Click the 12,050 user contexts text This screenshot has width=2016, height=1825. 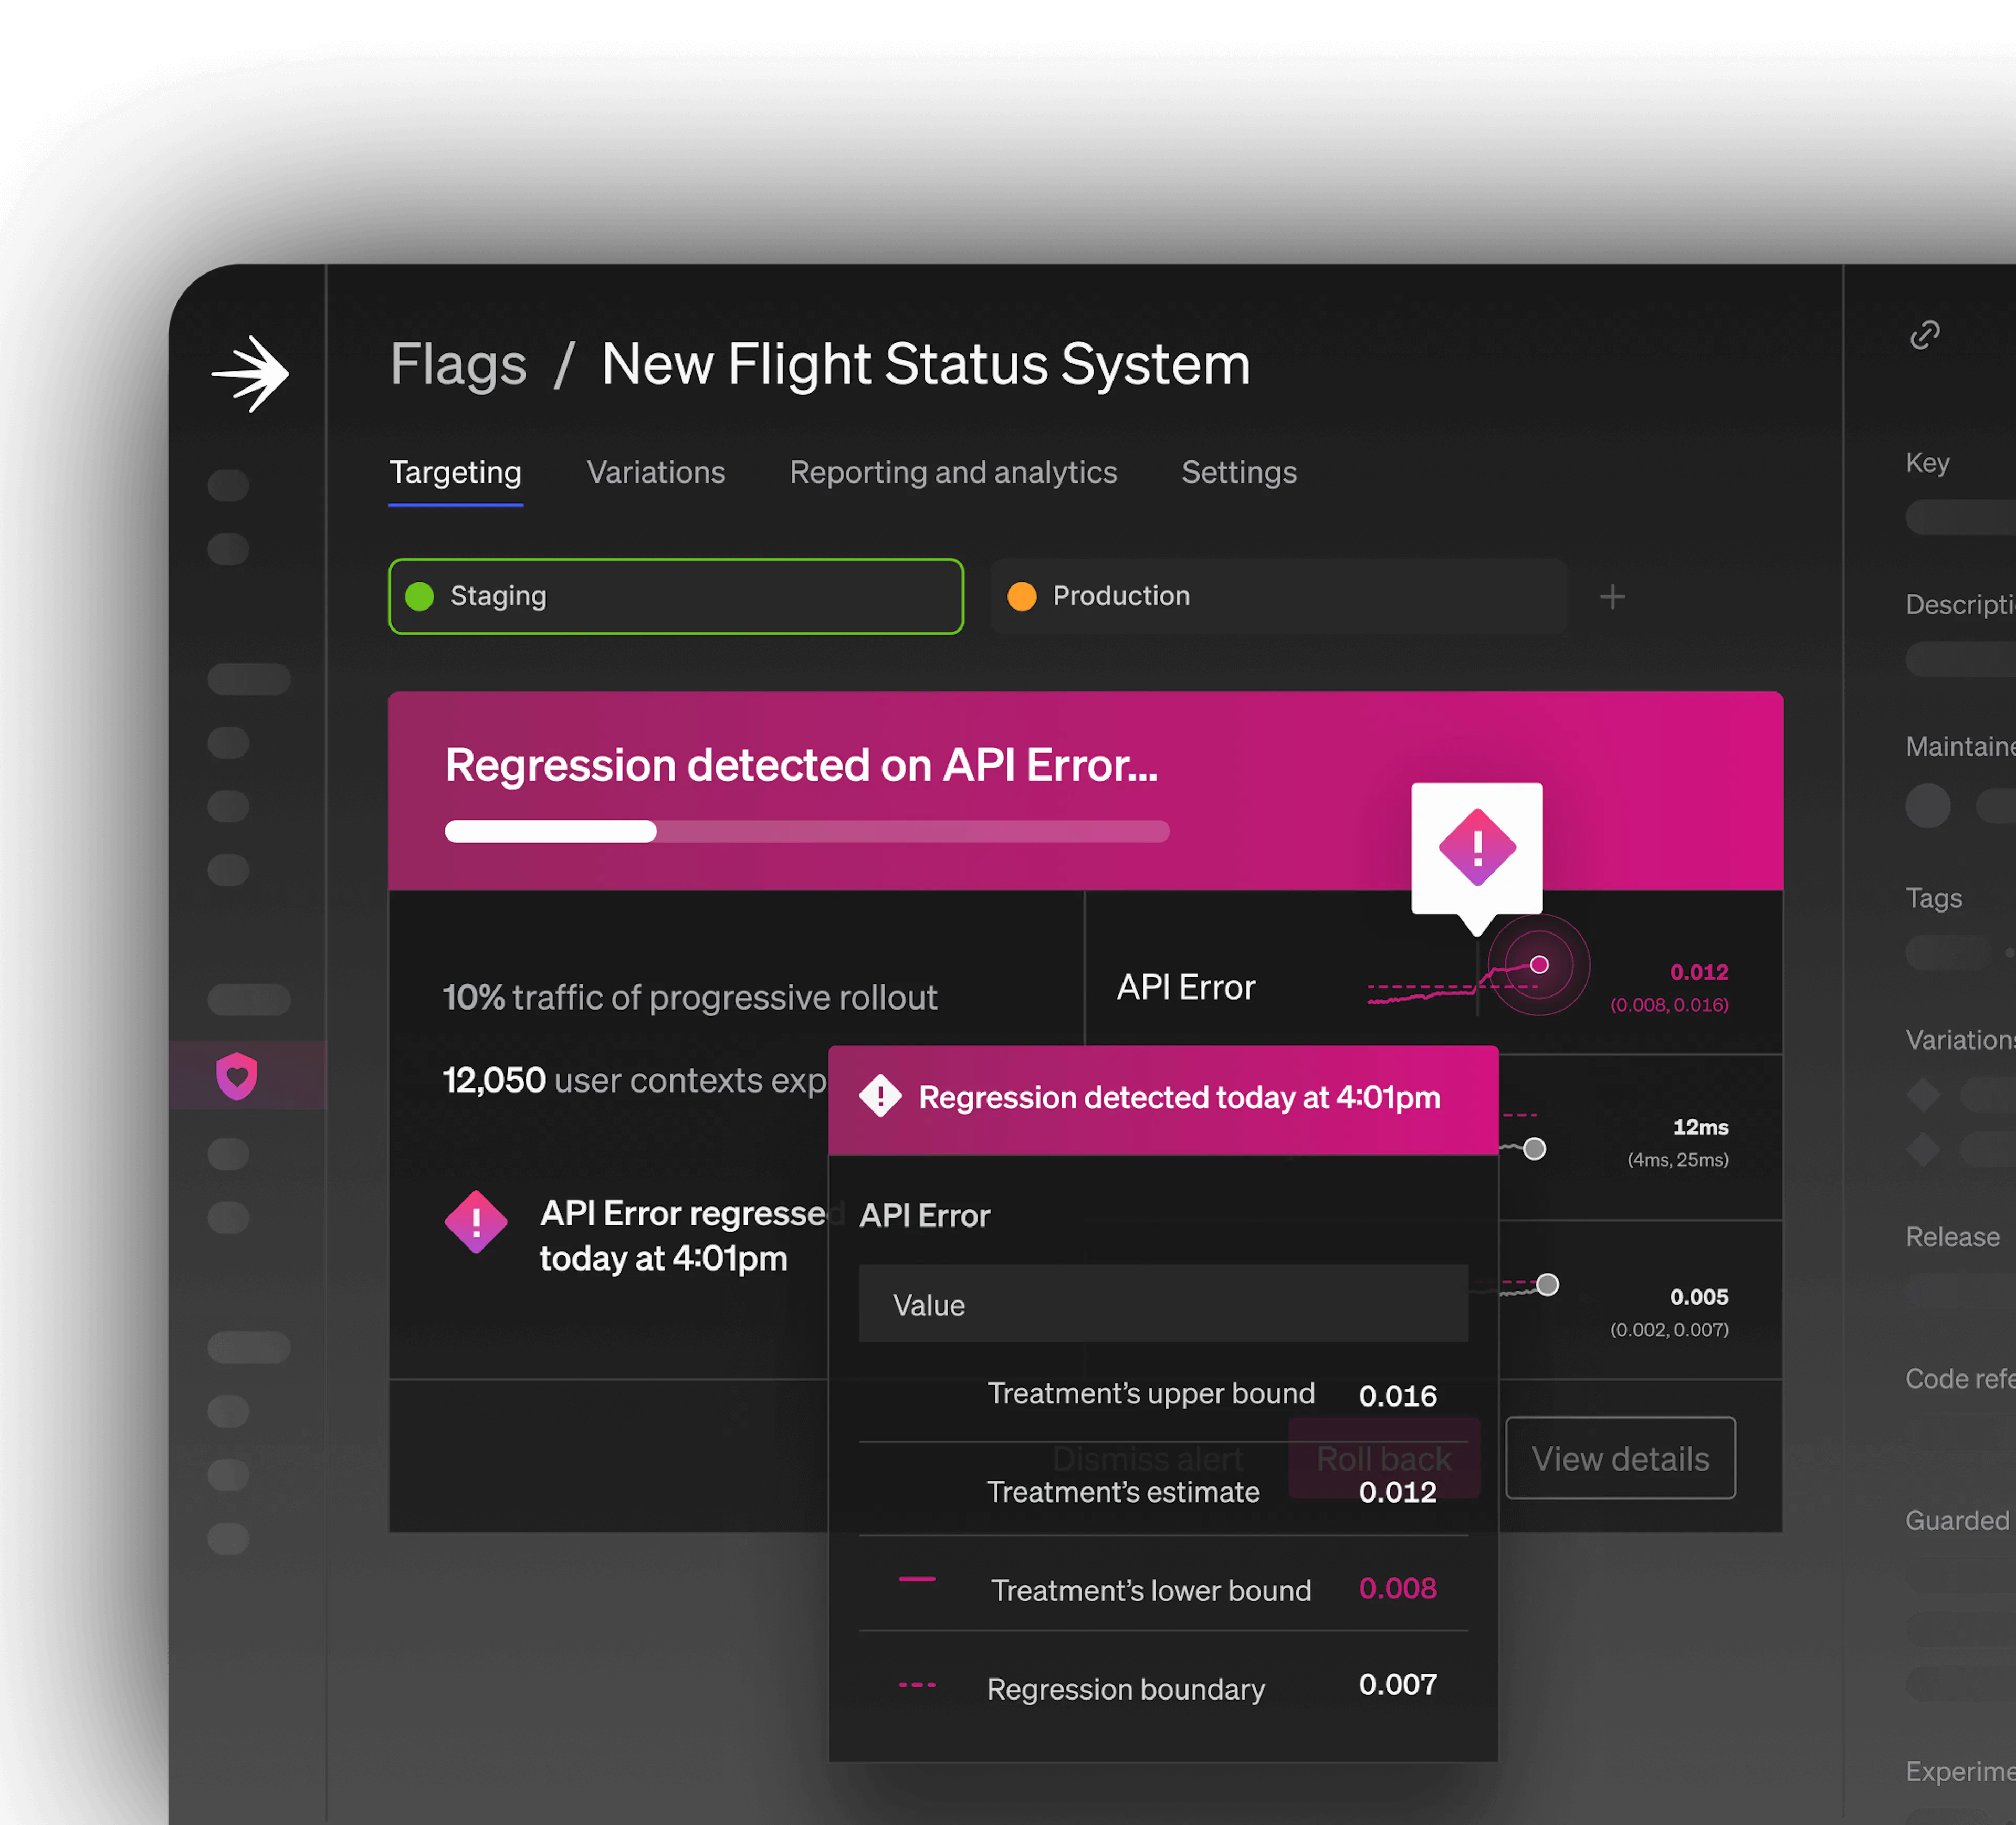635,1080
